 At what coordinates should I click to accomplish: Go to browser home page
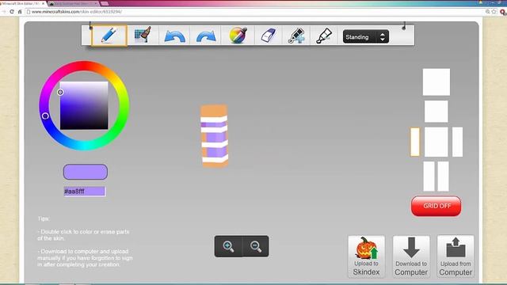[20, 12]
